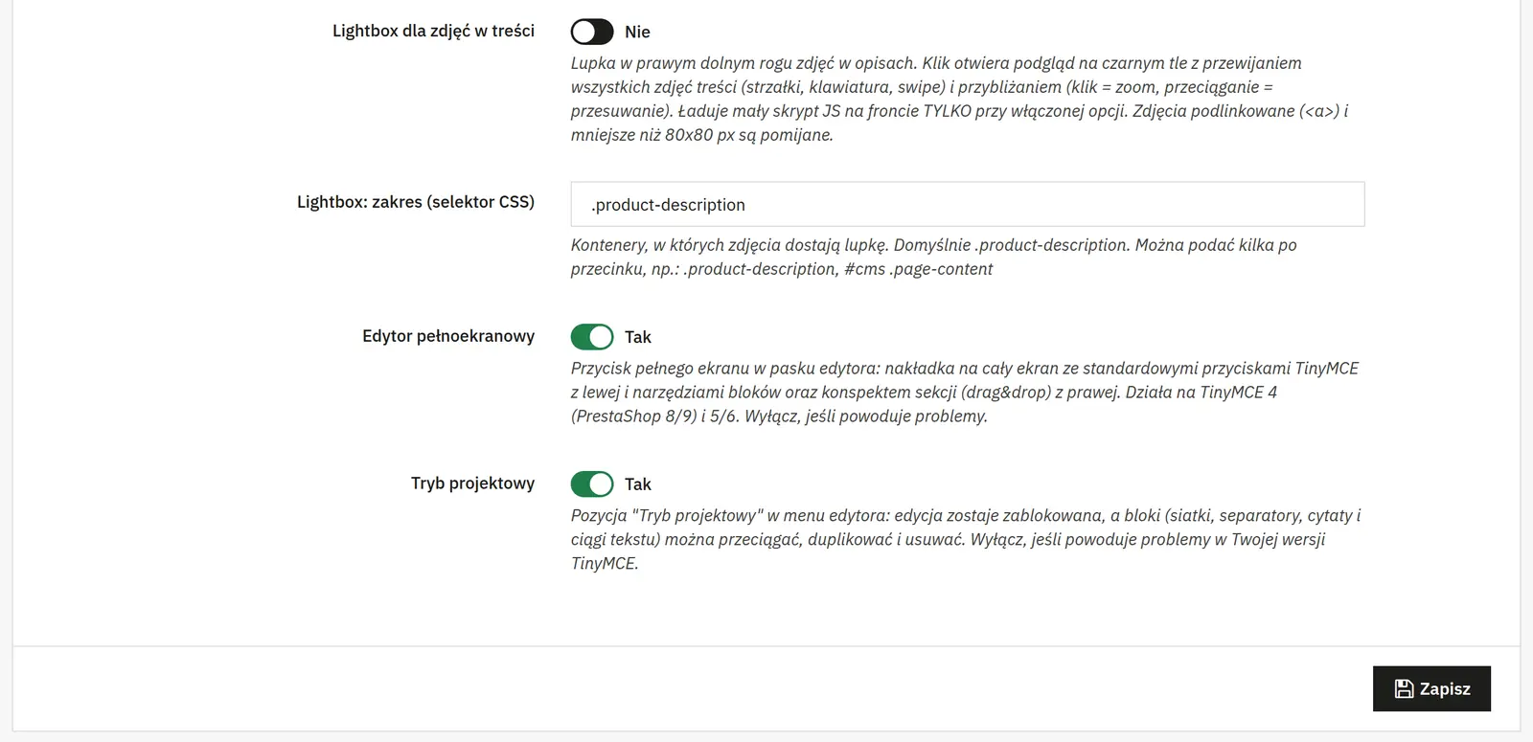Enable the Lightbox dla zdjęć w treści switch

coord(592,32)
